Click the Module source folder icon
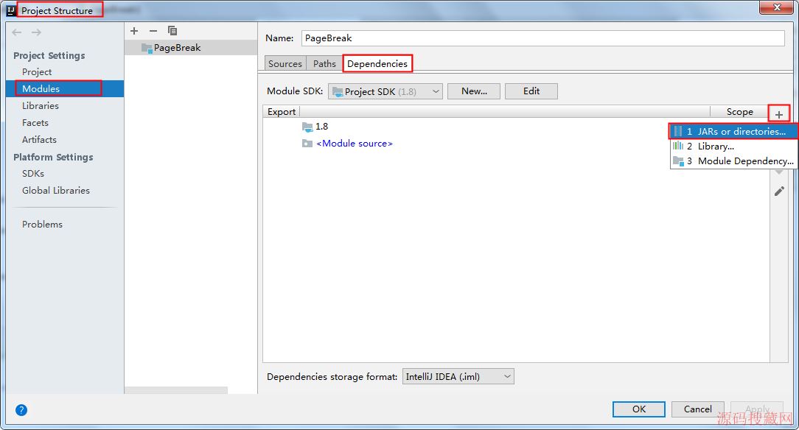 [307, 144]
